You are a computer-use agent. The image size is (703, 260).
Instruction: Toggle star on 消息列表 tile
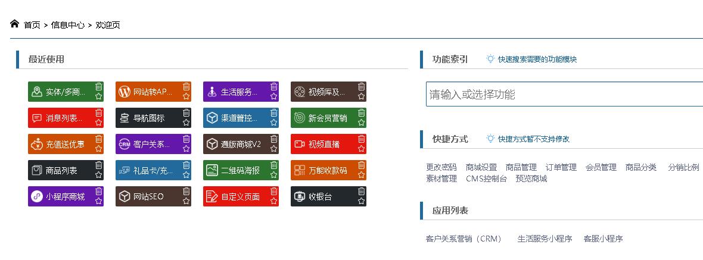[x=99, y=122]
